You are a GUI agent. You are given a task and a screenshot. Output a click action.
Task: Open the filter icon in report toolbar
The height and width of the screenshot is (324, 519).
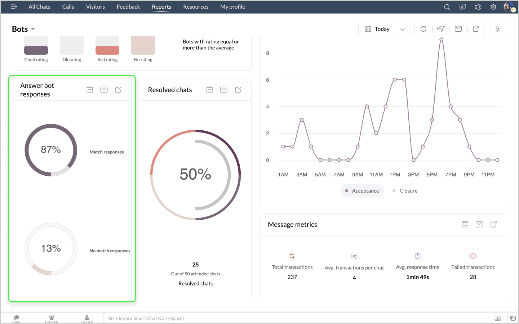[441, 29]
